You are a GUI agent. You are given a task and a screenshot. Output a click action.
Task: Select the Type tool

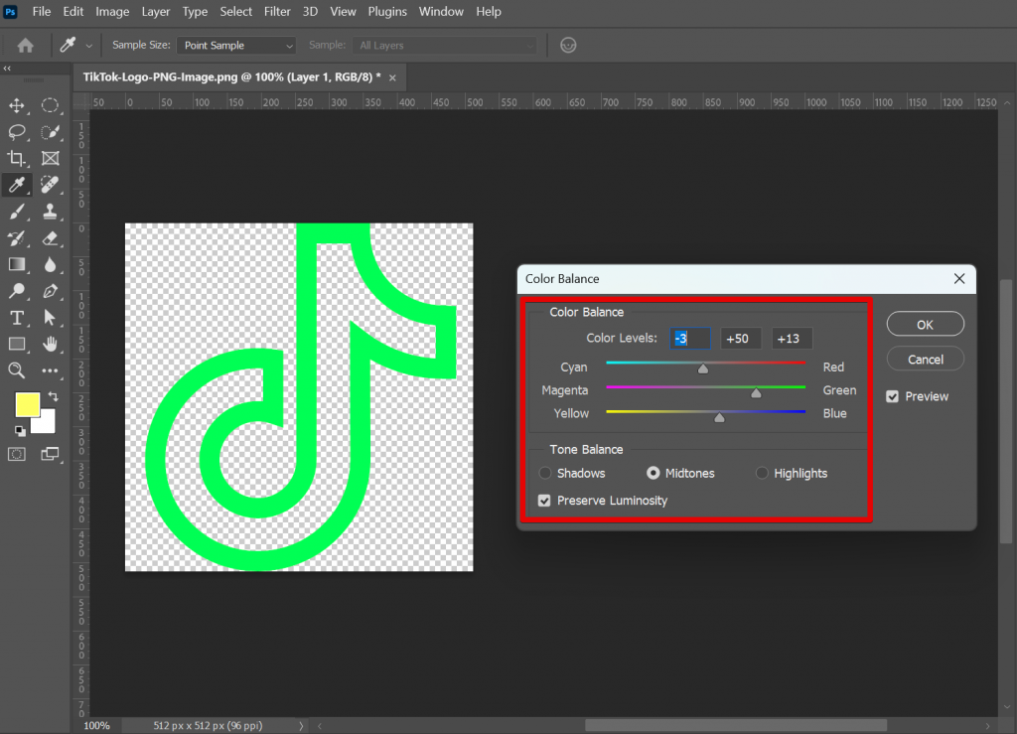[16, 318]
